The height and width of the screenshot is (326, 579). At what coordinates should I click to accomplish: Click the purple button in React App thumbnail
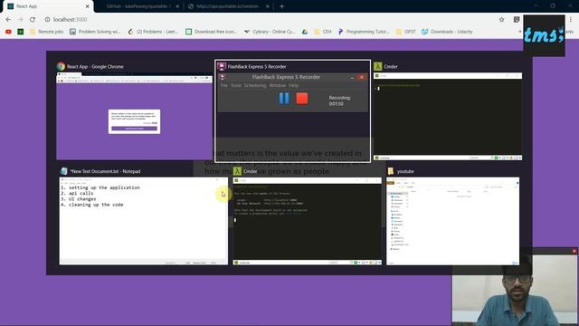[x=135, y=129]
